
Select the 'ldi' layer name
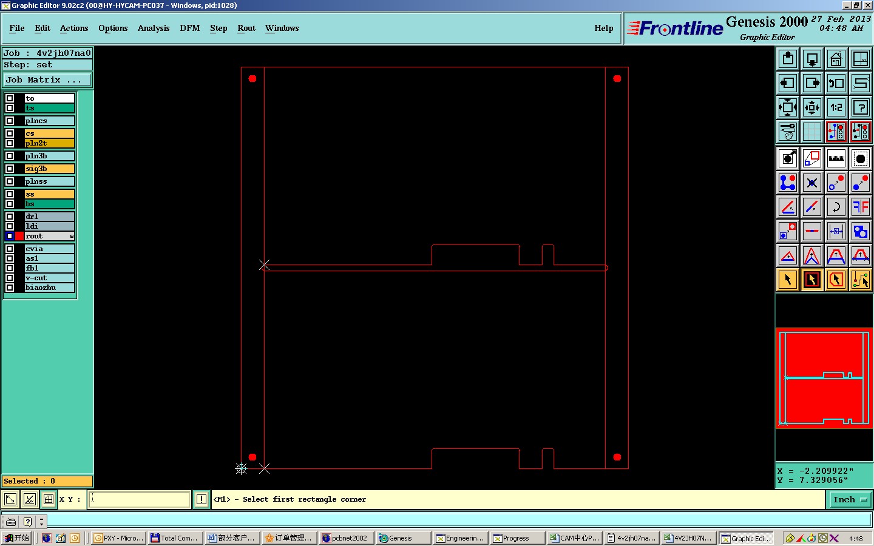(49, 226)
